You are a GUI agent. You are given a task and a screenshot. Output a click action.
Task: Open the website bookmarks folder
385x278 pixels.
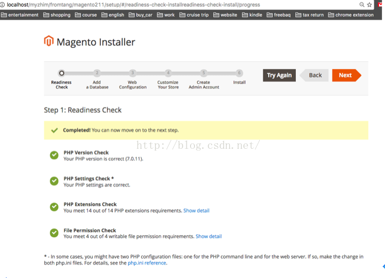225,15
